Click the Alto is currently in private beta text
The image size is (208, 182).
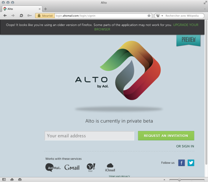(x=119, y=121)
